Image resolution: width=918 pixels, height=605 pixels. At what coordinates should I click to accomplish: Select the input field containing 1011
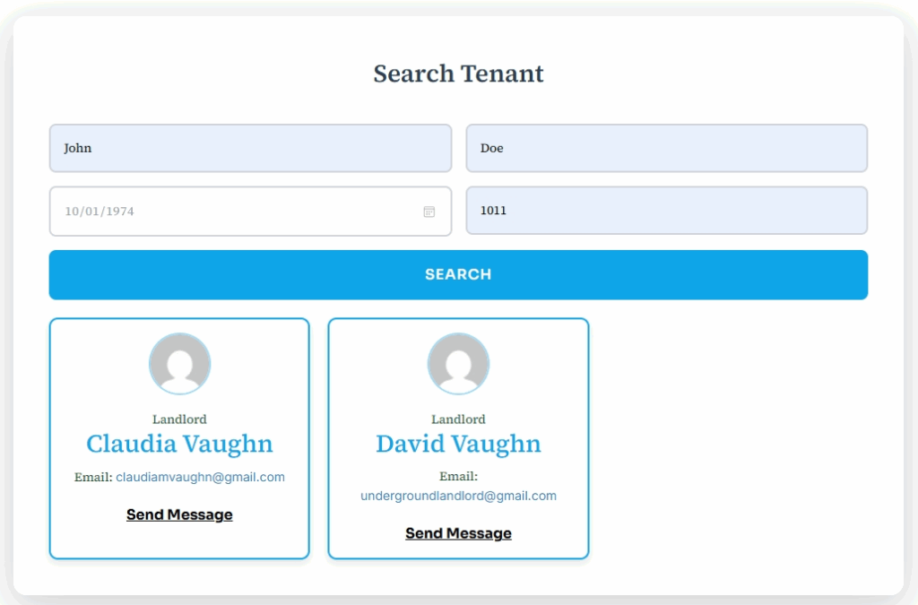[x=666, y=212]
